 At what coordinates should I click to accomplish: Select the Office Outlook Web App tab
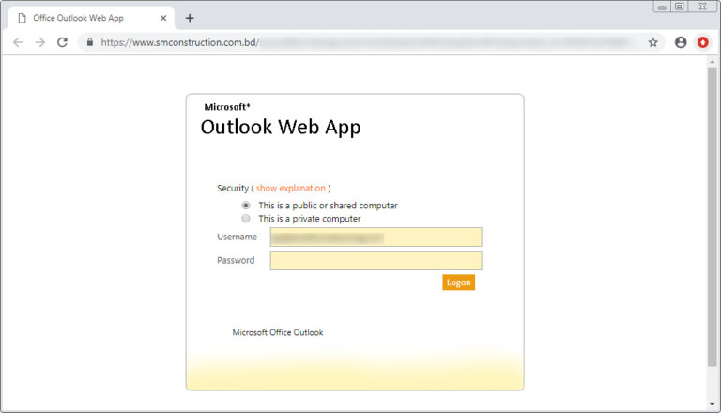point(91,18)
